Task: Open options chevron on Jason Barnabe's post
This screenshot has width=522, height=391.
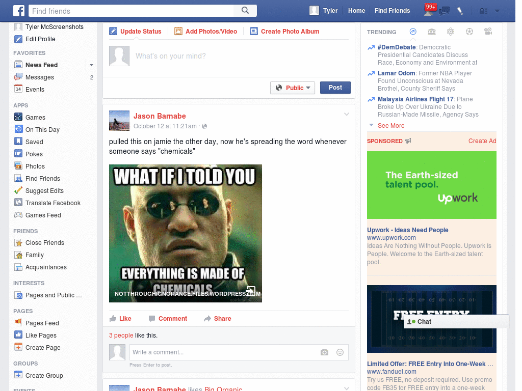Action: tap(347, 115)
